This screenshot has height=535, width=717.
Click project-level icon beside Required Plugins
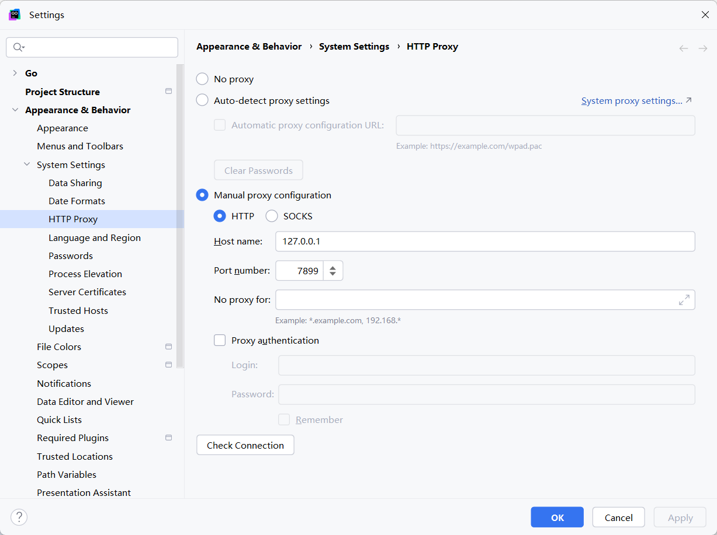click(169, 438)
